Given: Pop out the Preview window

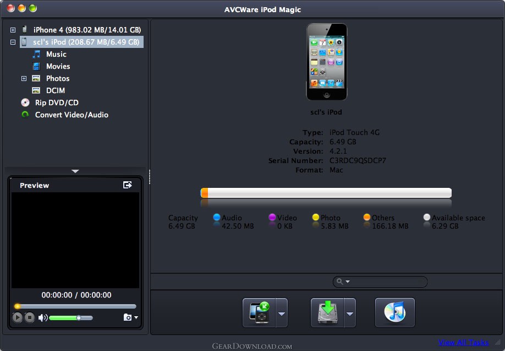Looking at the screenshot, I should click(128, 185).
